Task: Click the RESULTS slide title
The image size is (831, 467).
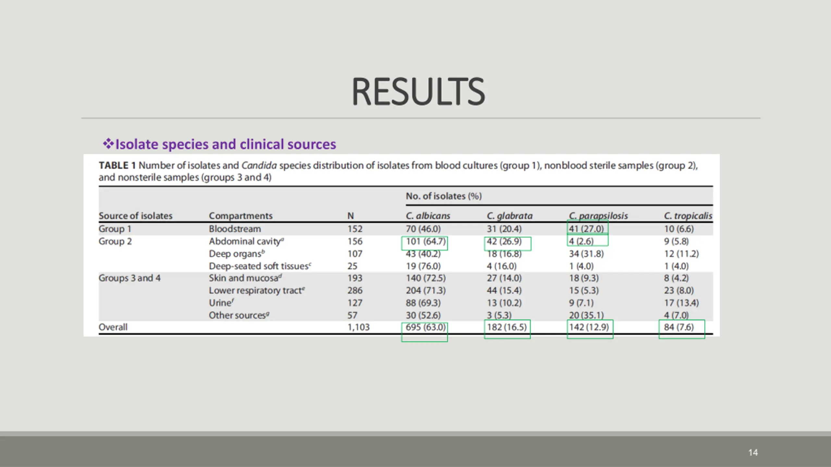Action: click(x=418, y=92)
